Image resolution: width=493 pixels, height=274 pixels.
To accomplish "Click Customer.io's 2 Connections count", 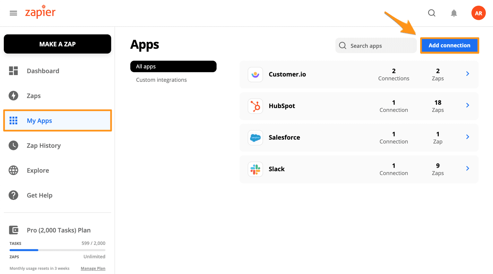I will 394,74.
